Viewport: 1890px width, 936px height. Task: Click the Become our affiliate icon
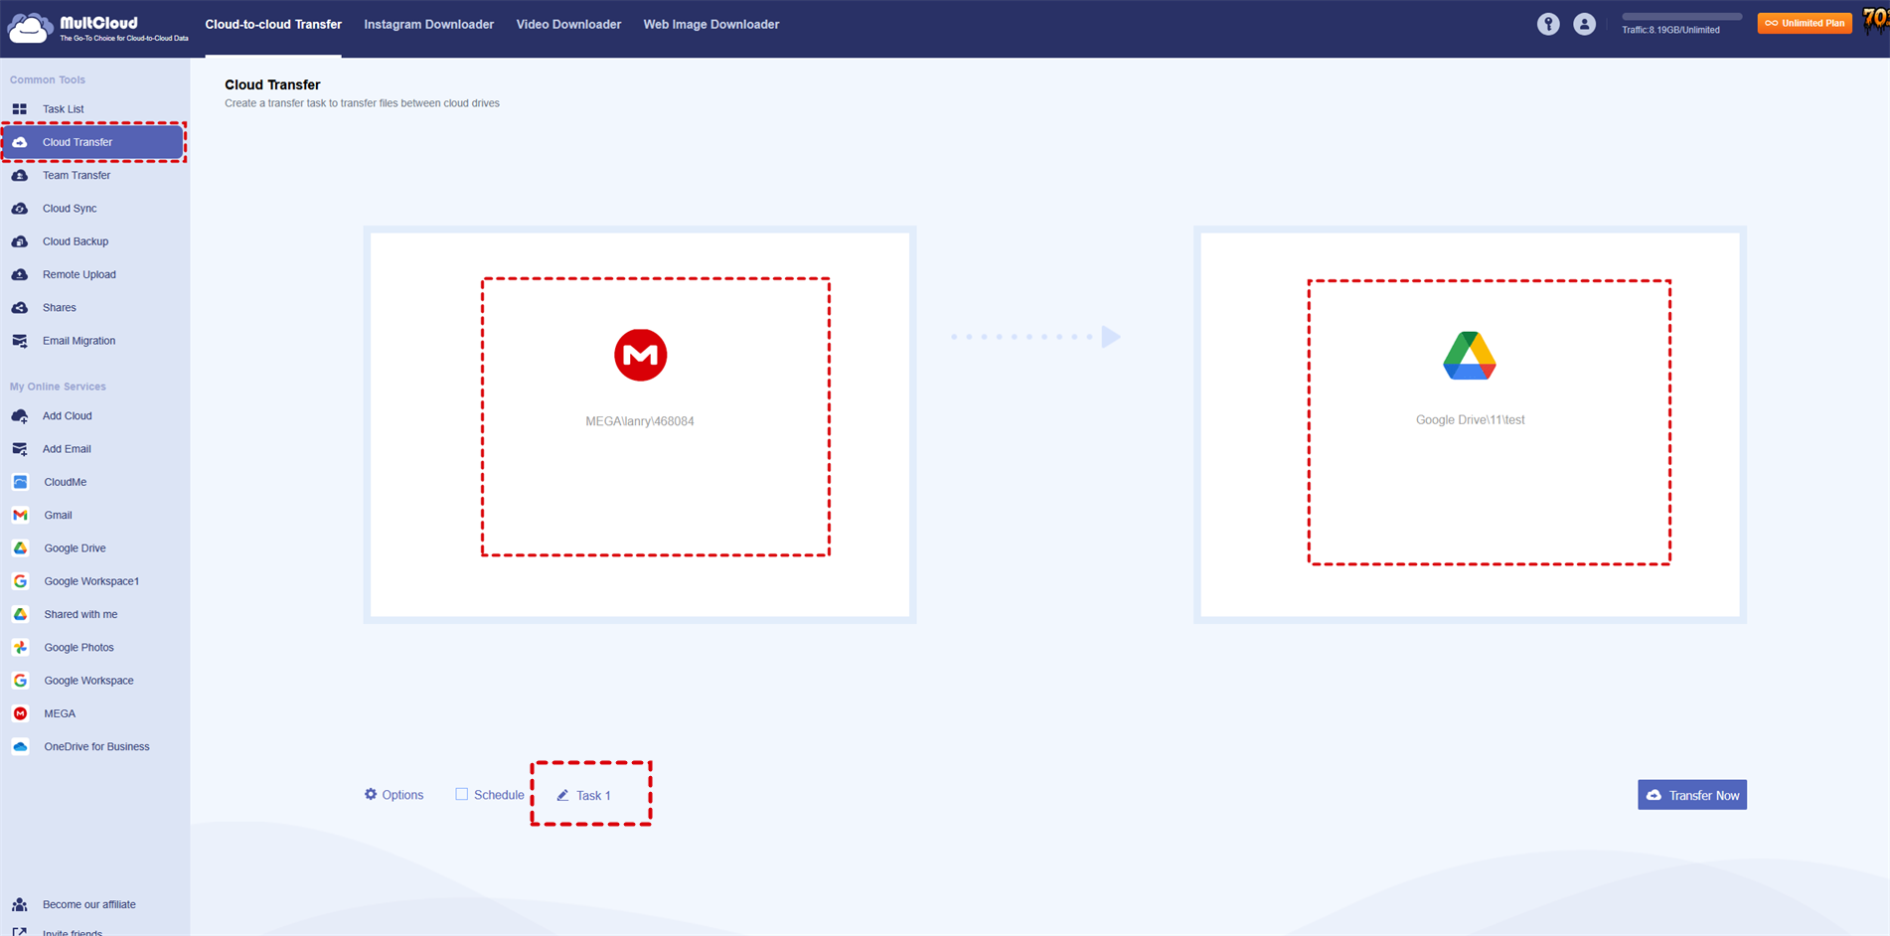pyautogui.click(x=20, y=905)
